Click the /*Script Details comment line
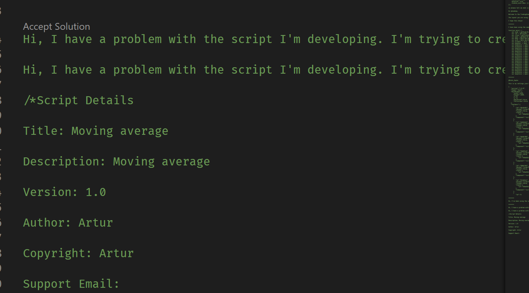Screen dimensions: 529x293 78,100
